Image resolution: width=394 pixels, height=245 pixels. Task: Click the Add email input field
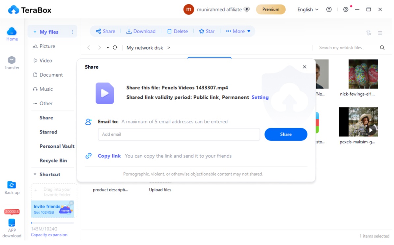pos(179,135)
